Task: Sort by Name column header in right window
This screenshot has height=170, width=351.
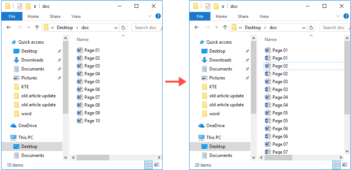Action: (271, 40)
